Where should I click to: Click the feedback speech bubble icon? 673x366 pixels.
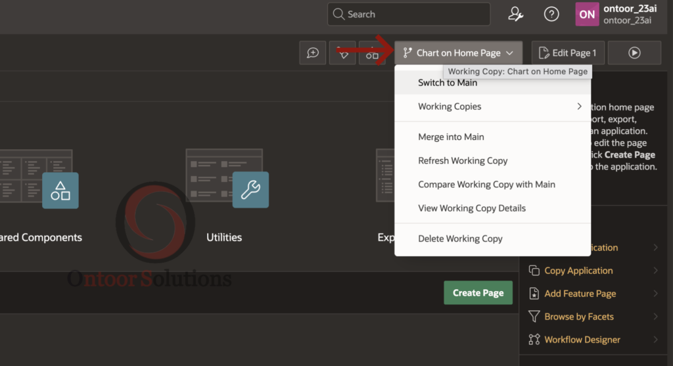(x=312, y=53)
